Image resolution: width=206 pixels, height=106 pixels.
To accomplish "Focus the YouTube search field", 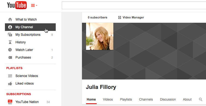I will [134, 5].
